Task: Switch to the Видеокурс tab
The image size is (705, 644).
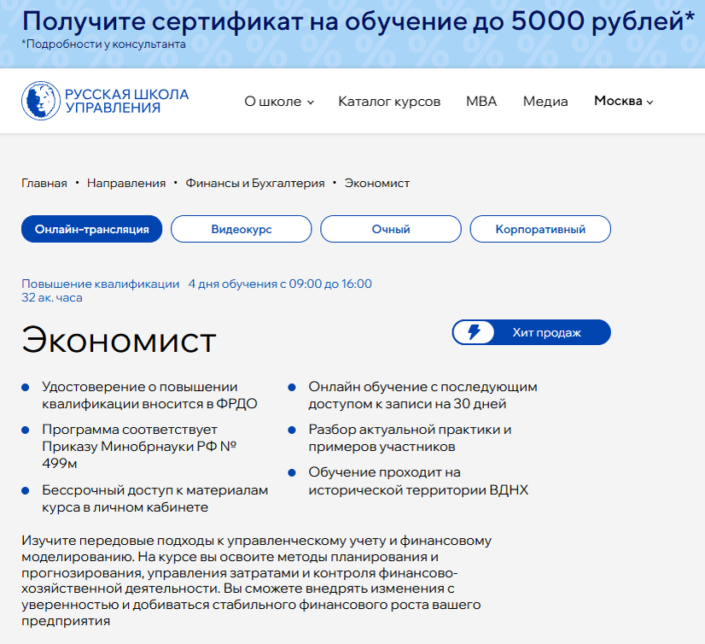Action: pos(241,229)
